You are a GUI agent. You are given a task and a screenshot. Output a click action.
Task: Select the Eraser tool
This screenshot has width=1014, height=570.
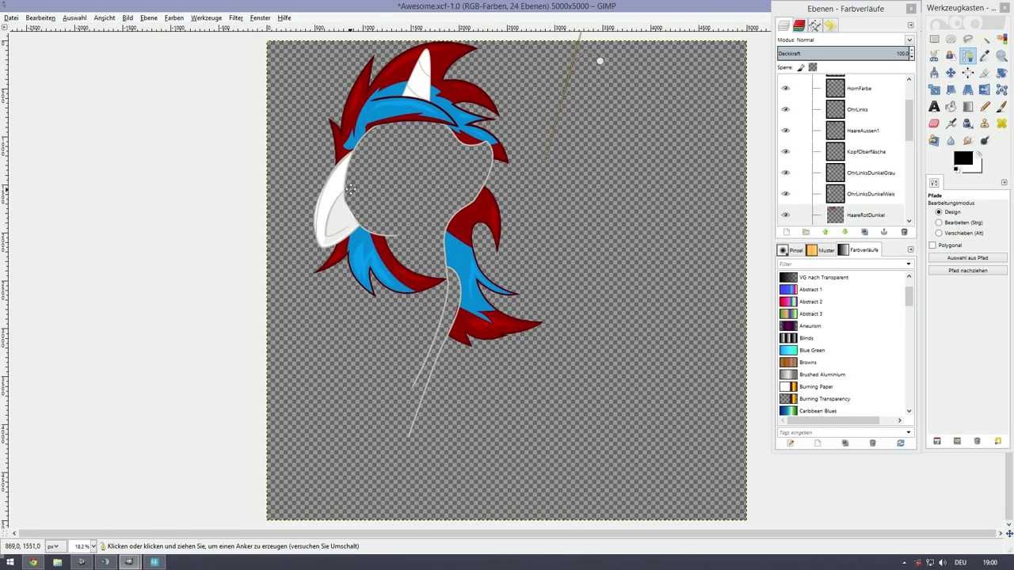934,123
